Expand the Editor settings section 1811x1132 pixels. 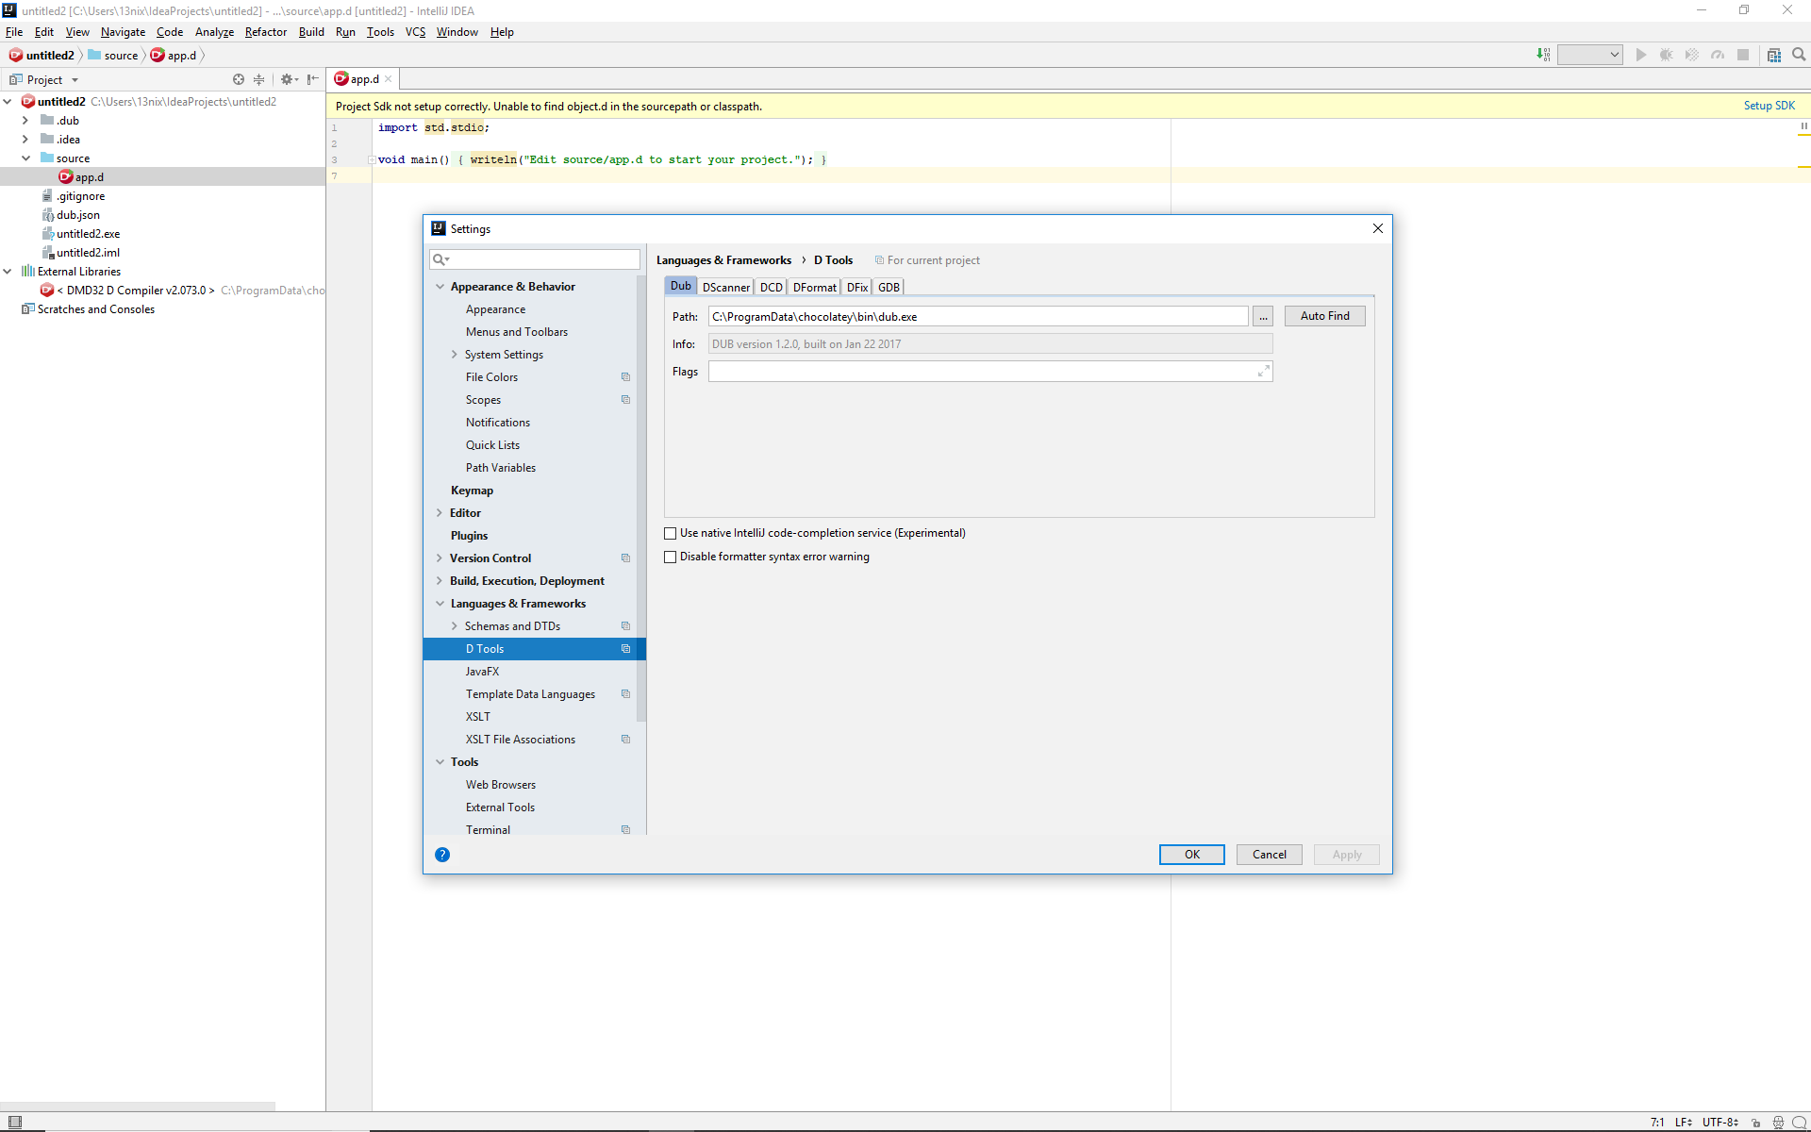pos(440,512)
